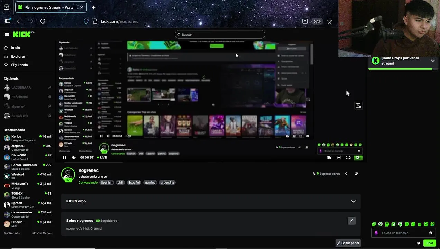This screenshot has height=249, width=440.
Task: Open recommended channel alejus28
Action: click(x=28, y=148)
